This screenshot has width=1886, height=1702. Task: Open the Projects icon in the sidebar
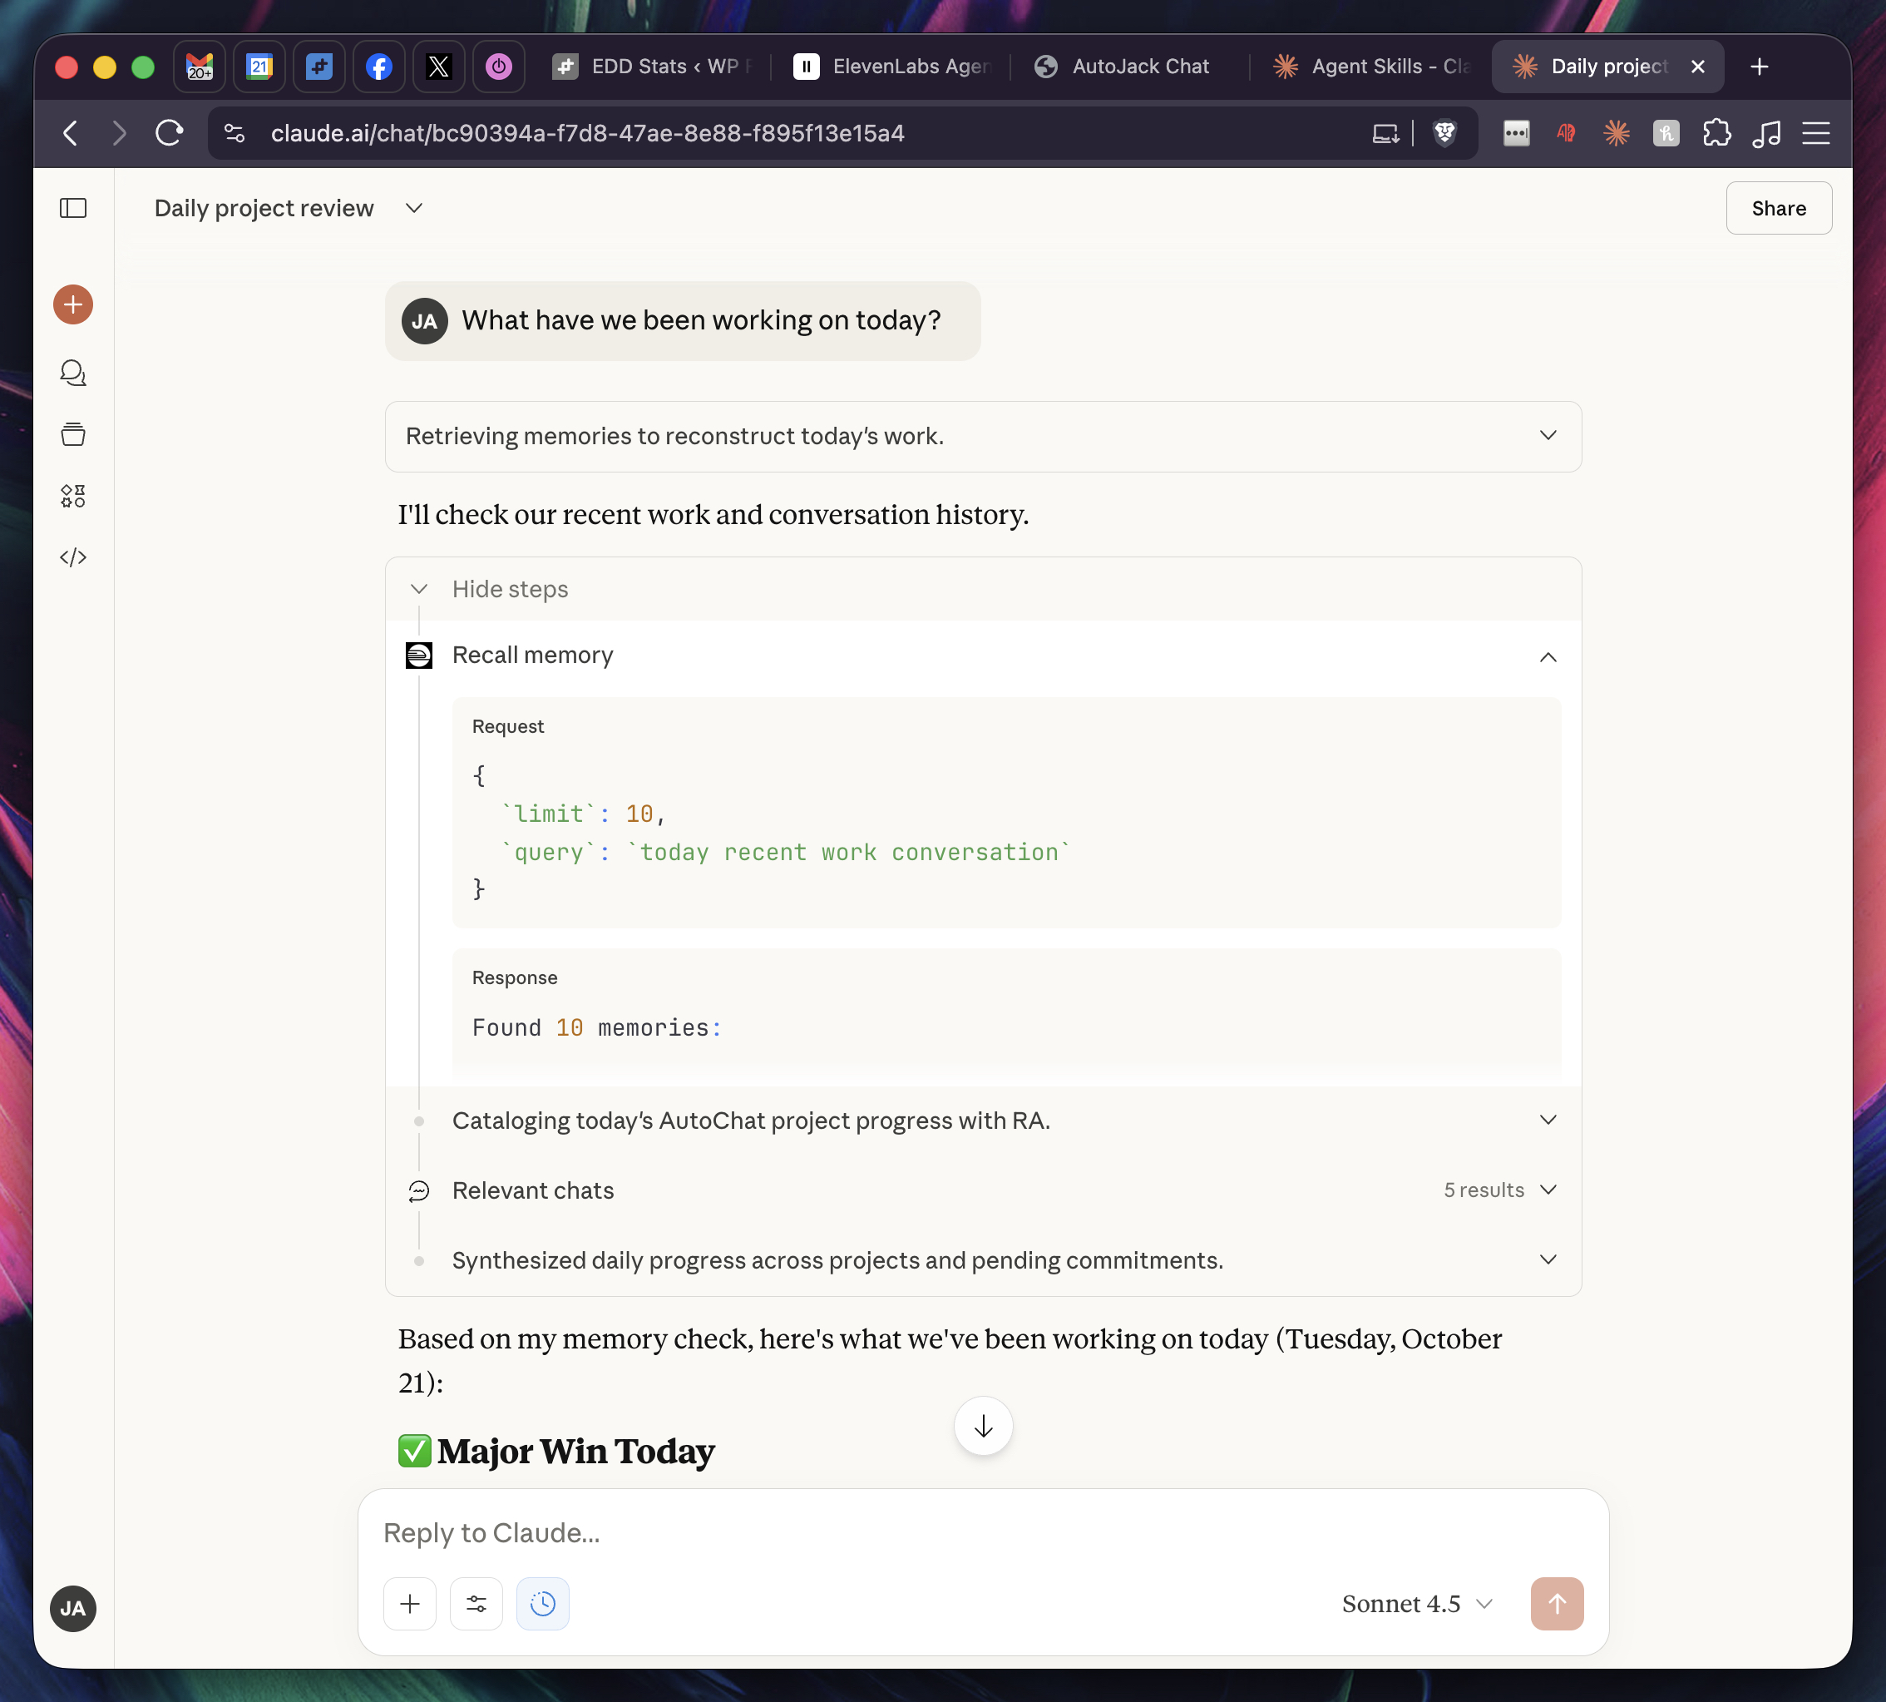[73, 433]
